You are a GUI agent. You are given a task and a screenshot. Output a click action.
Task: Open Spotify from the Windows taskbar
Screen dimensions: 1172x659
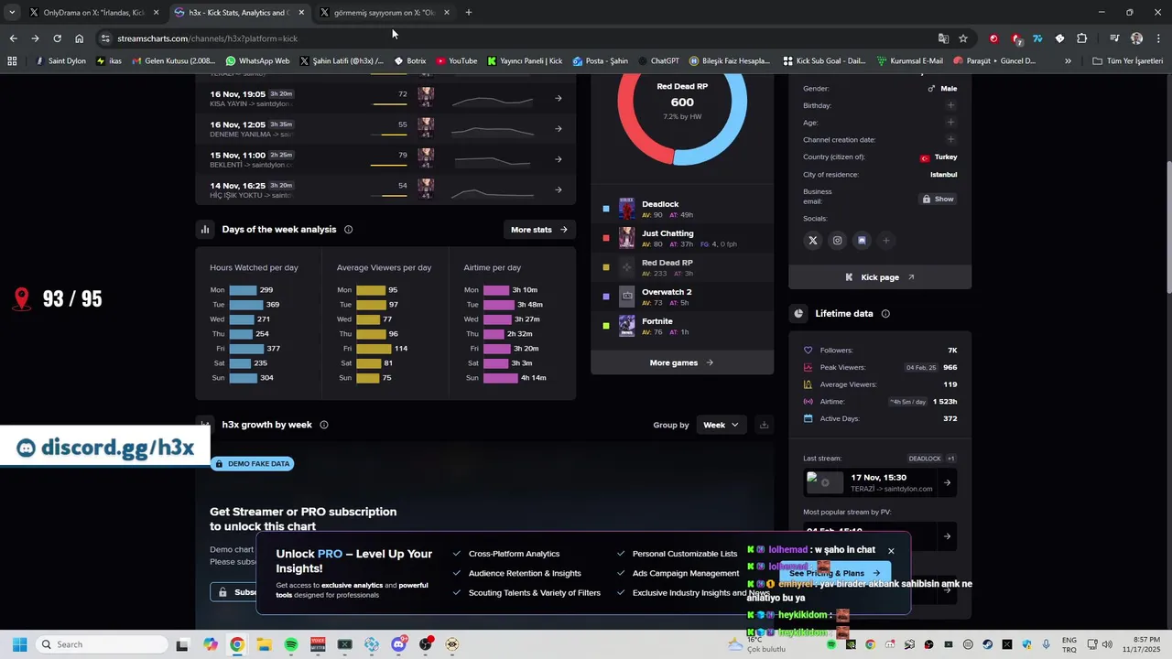(x=291, y=644)
